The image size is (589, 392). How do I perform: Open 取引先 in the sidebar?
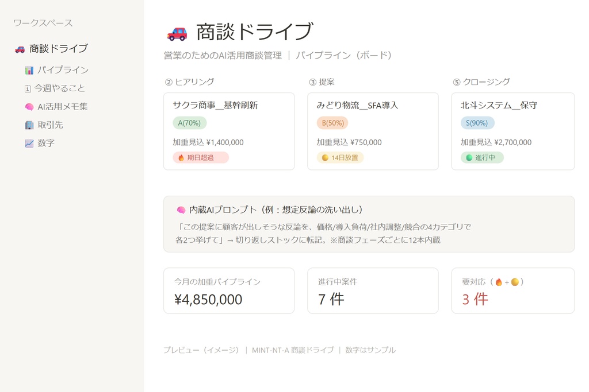[x=44, y=125]
